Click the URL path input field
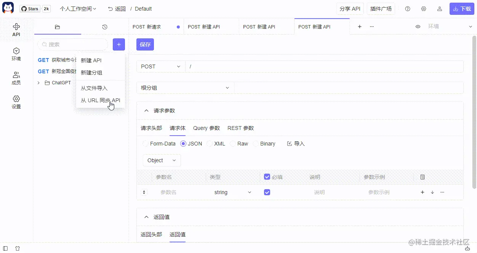The image size is (477, 253). click(x=324, y=66)
